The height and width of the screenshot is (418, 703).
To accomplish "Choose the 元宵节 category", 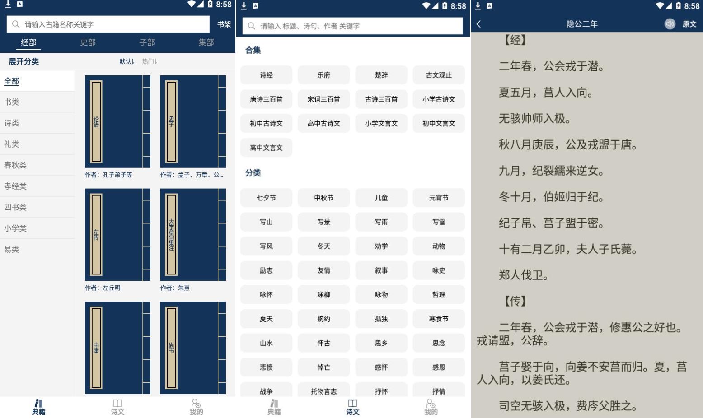I will [x=439, y=198].
